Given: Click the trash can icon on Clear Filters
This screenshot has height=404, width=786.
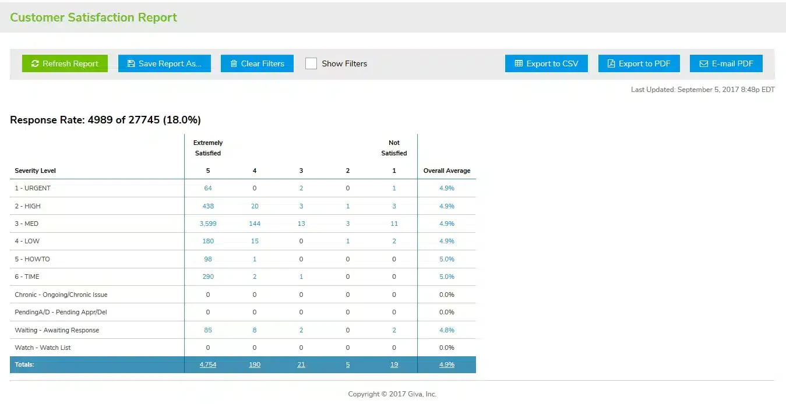Looking at the screenshot, I should (234, 63).
